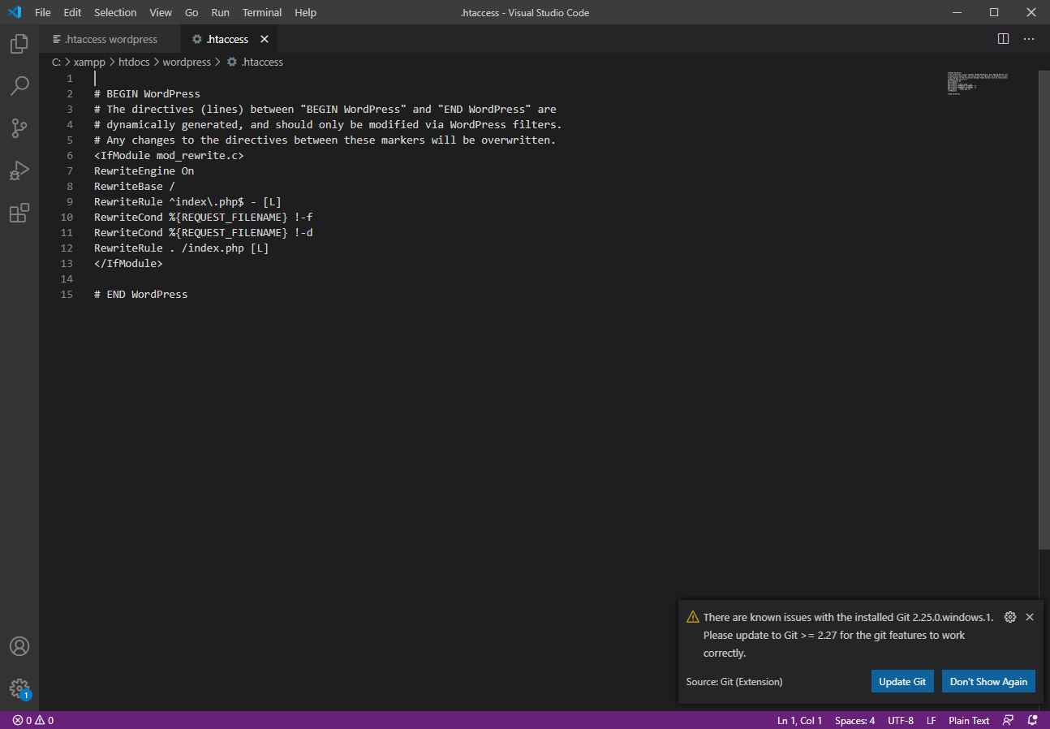Click the "RewriteRule . /index.php [L]" line
The height and width of the screenshot is (729, 1050).
(x=181, y=248)
